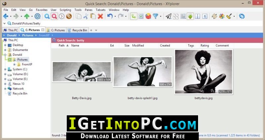Click the red Delete X icon
Image resolution: width=265 pixels, height=140 pixels.
pos(100,16)
